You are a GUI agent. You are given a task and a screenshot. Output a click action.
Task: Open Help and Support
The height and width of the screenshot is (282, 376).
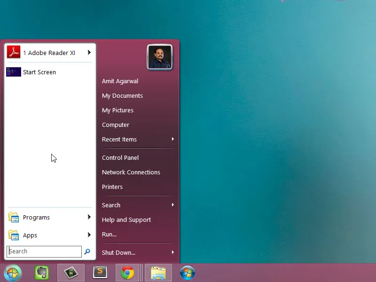(x=126, y=219)
